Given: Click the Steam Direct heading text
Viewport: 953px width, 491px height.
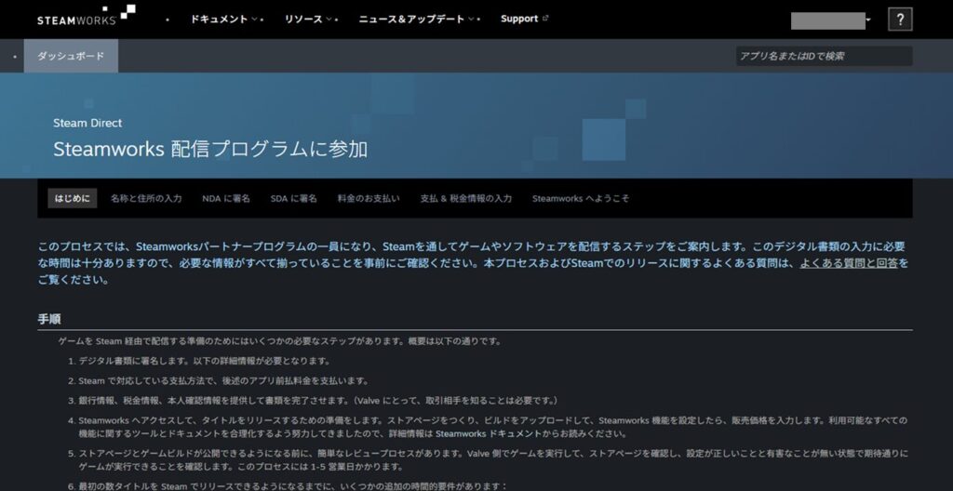Looking at the screenshot, I should 87,123.
